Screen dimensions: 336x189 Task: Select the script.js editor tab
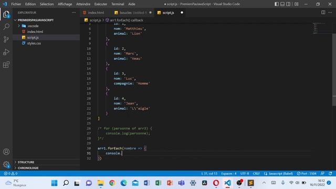(168, 13)
